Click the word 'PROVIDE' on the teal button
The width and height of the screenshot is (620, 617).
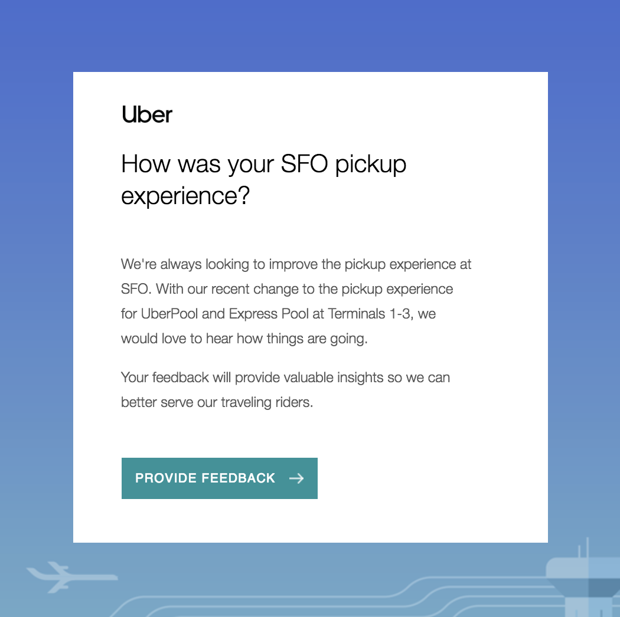point(166,478)
